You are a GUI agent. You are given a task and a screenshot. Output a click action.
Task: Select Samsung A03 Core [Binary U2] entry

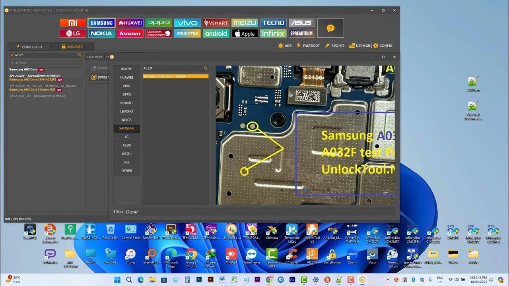35,90
